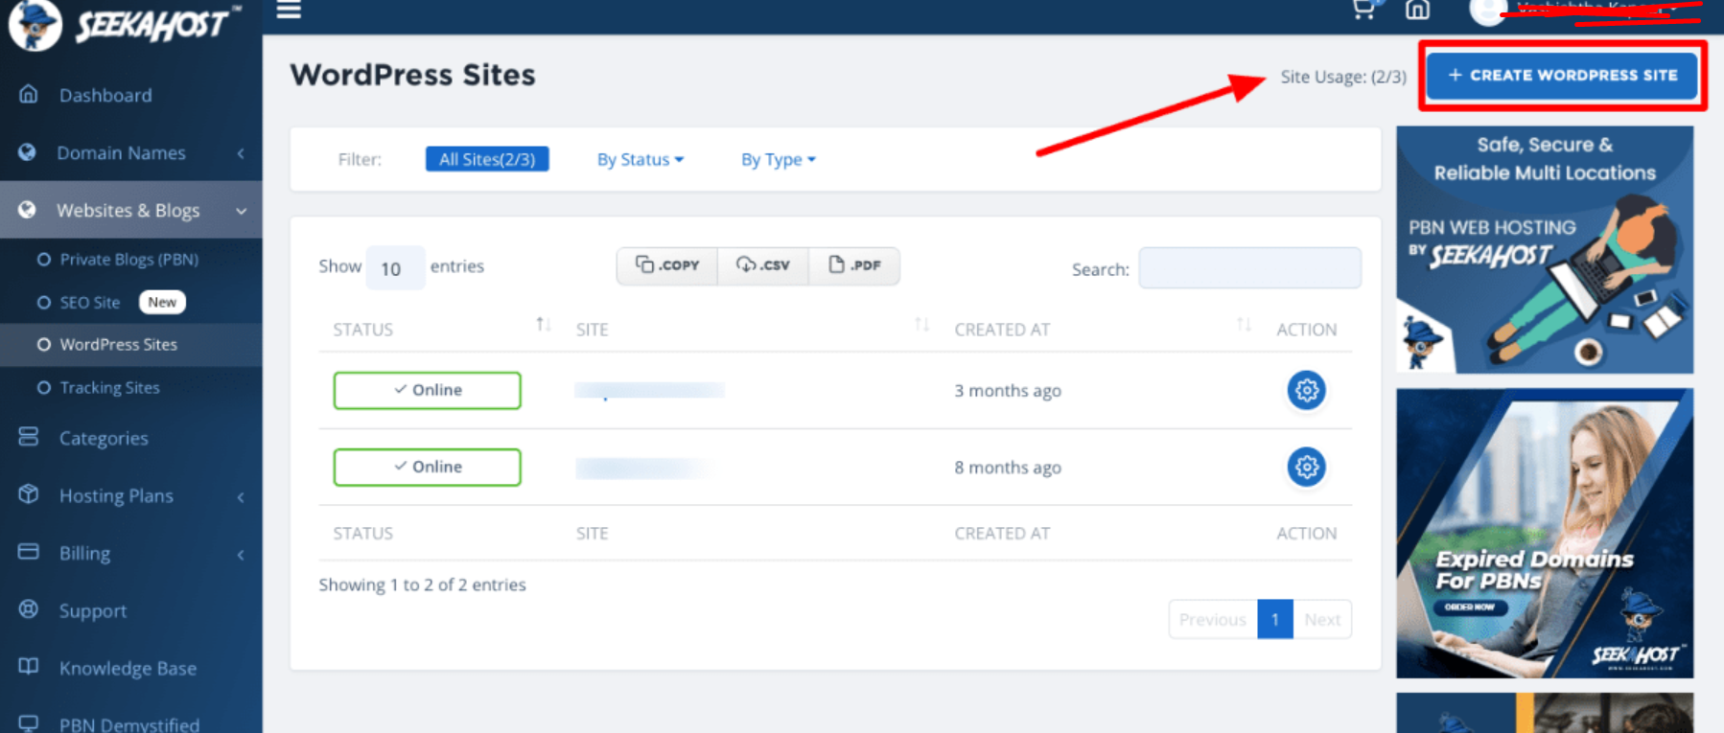Click the Categories icon in sidebar
Image resolution: width=1724 pixels, height=733 pixels.
pos(29,437)
